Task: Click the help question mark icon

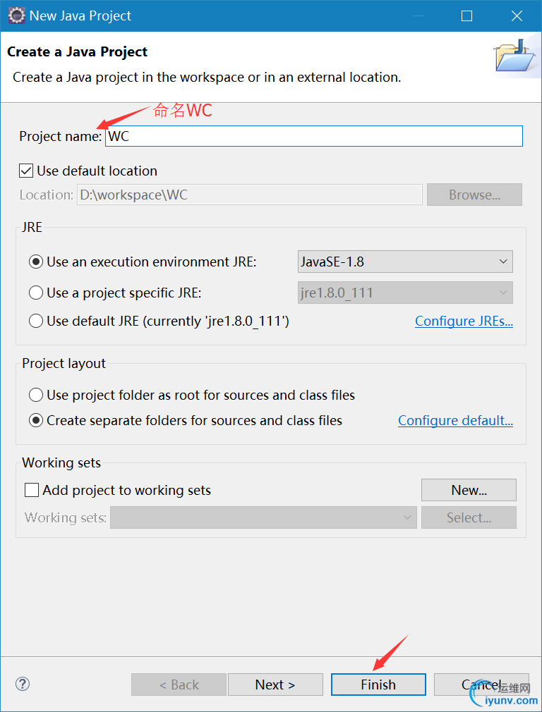Action: pos(23,683)
